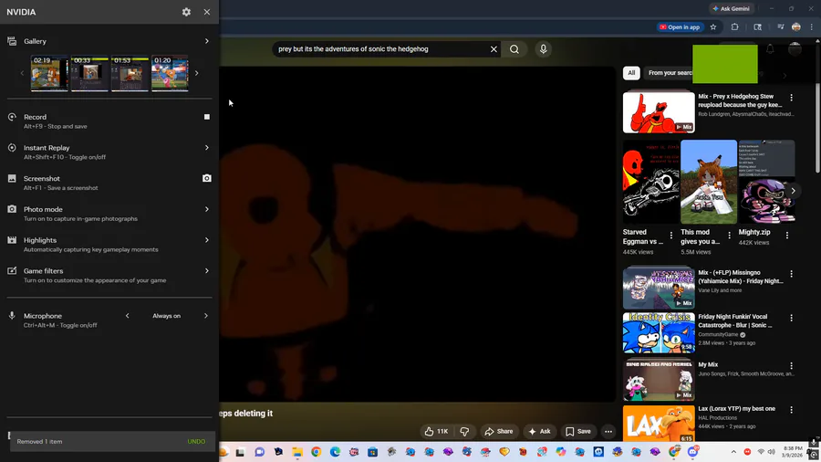This screenshot has height=462, width=821.
Task: Open Chrome three-dot menu
Action: (812, 27)
